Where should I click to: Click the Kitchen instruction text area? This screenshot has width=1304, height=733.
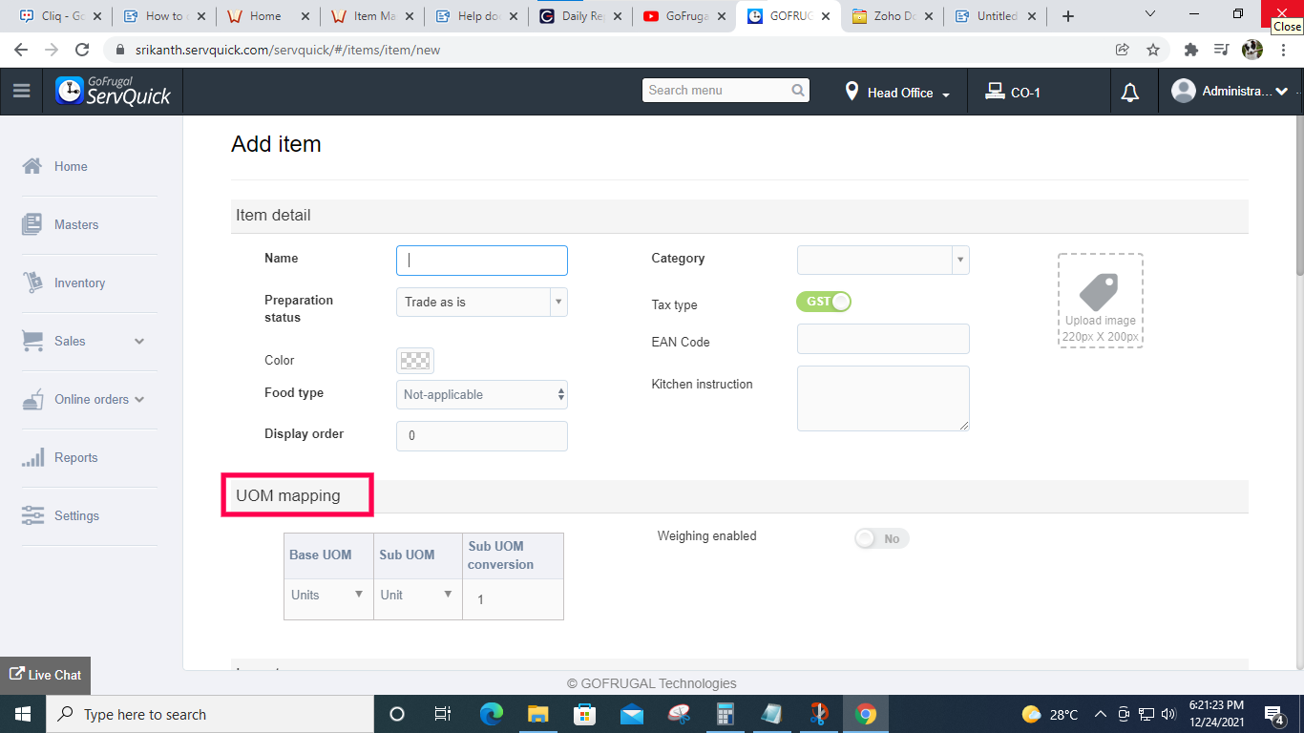tap(883, 398)
